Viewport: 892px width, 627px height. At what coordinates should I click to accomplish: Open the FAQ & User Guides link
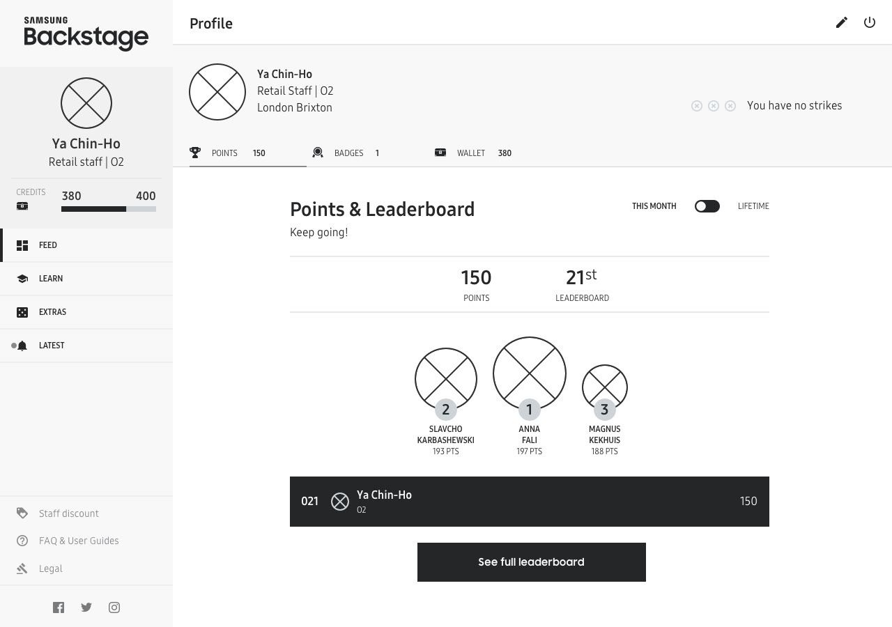(79, 541)
